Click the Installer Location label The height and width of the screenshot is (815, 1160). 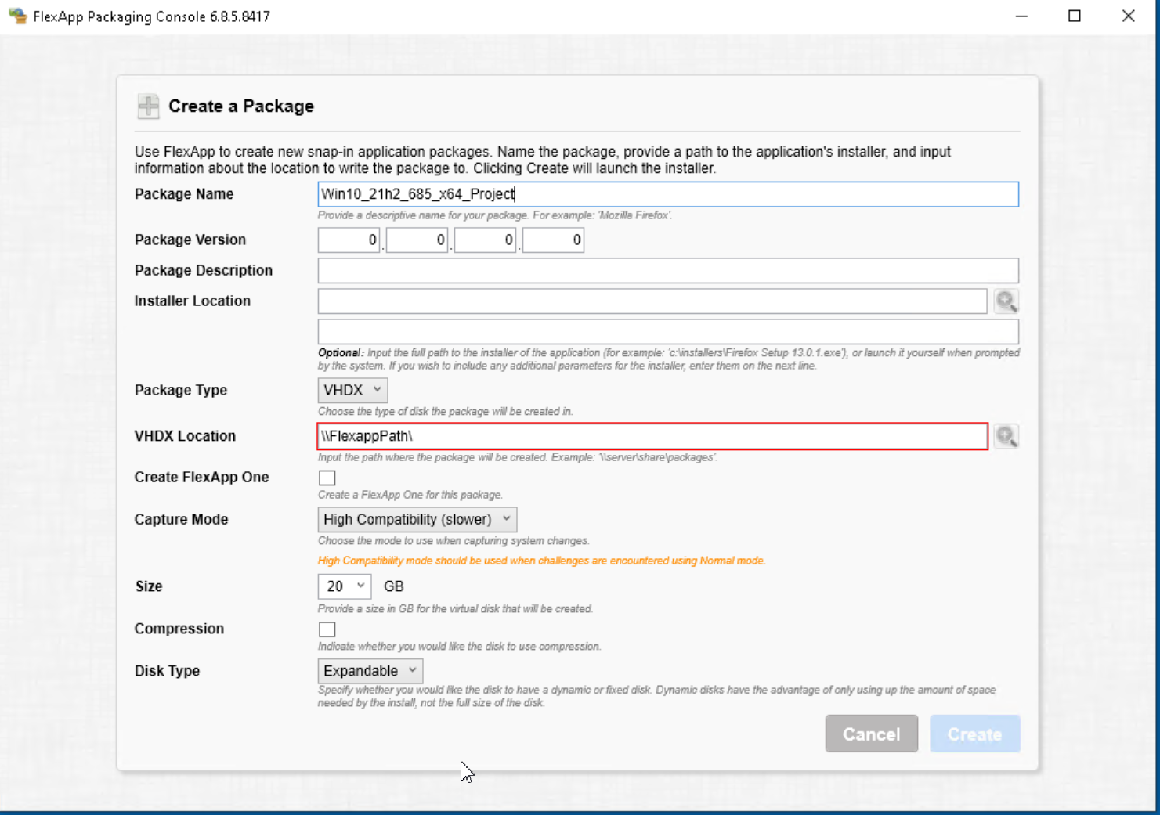click(x=193, y=301)
